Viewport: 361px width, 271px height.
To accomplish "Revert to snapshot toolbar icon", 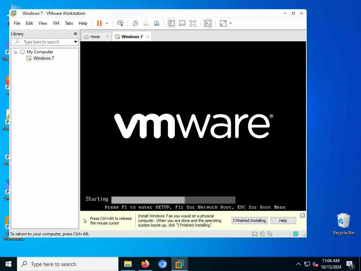I will tap(146, 23).
